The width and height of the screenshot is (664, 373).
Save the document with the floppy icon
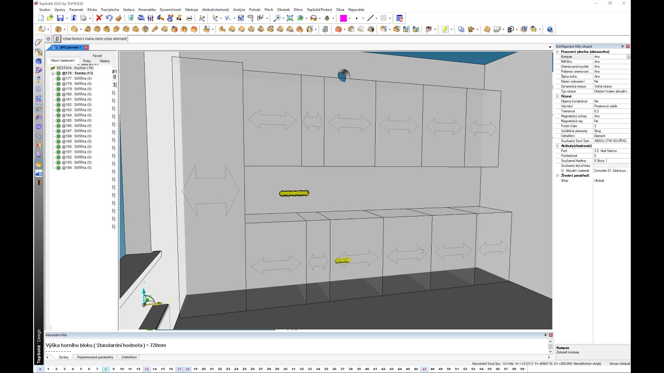(x=60, y=18)
